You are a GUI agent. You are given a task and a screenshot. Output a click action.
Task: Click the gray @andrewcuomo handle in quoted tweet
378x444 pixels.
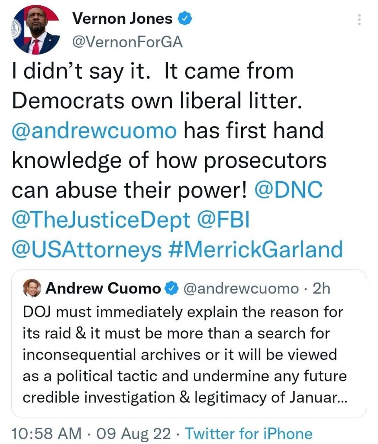tap(242, 288)
